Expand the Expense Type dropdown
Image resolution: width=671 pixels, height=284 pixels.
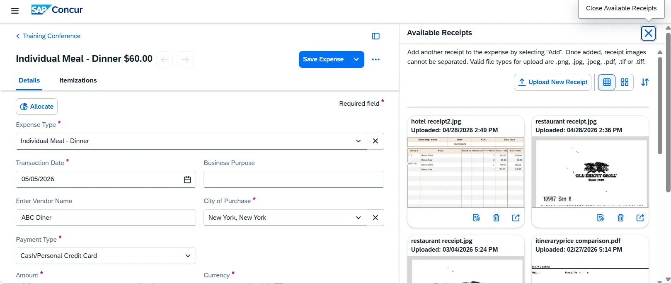tap(359, 141)
